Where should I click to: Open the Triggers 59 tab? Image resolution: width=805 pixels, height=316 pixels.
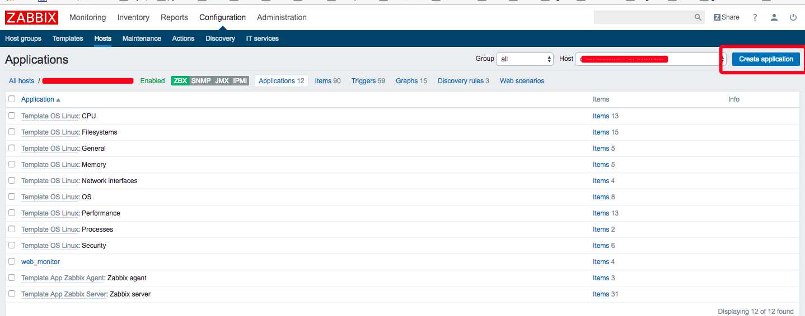(368, 81)
